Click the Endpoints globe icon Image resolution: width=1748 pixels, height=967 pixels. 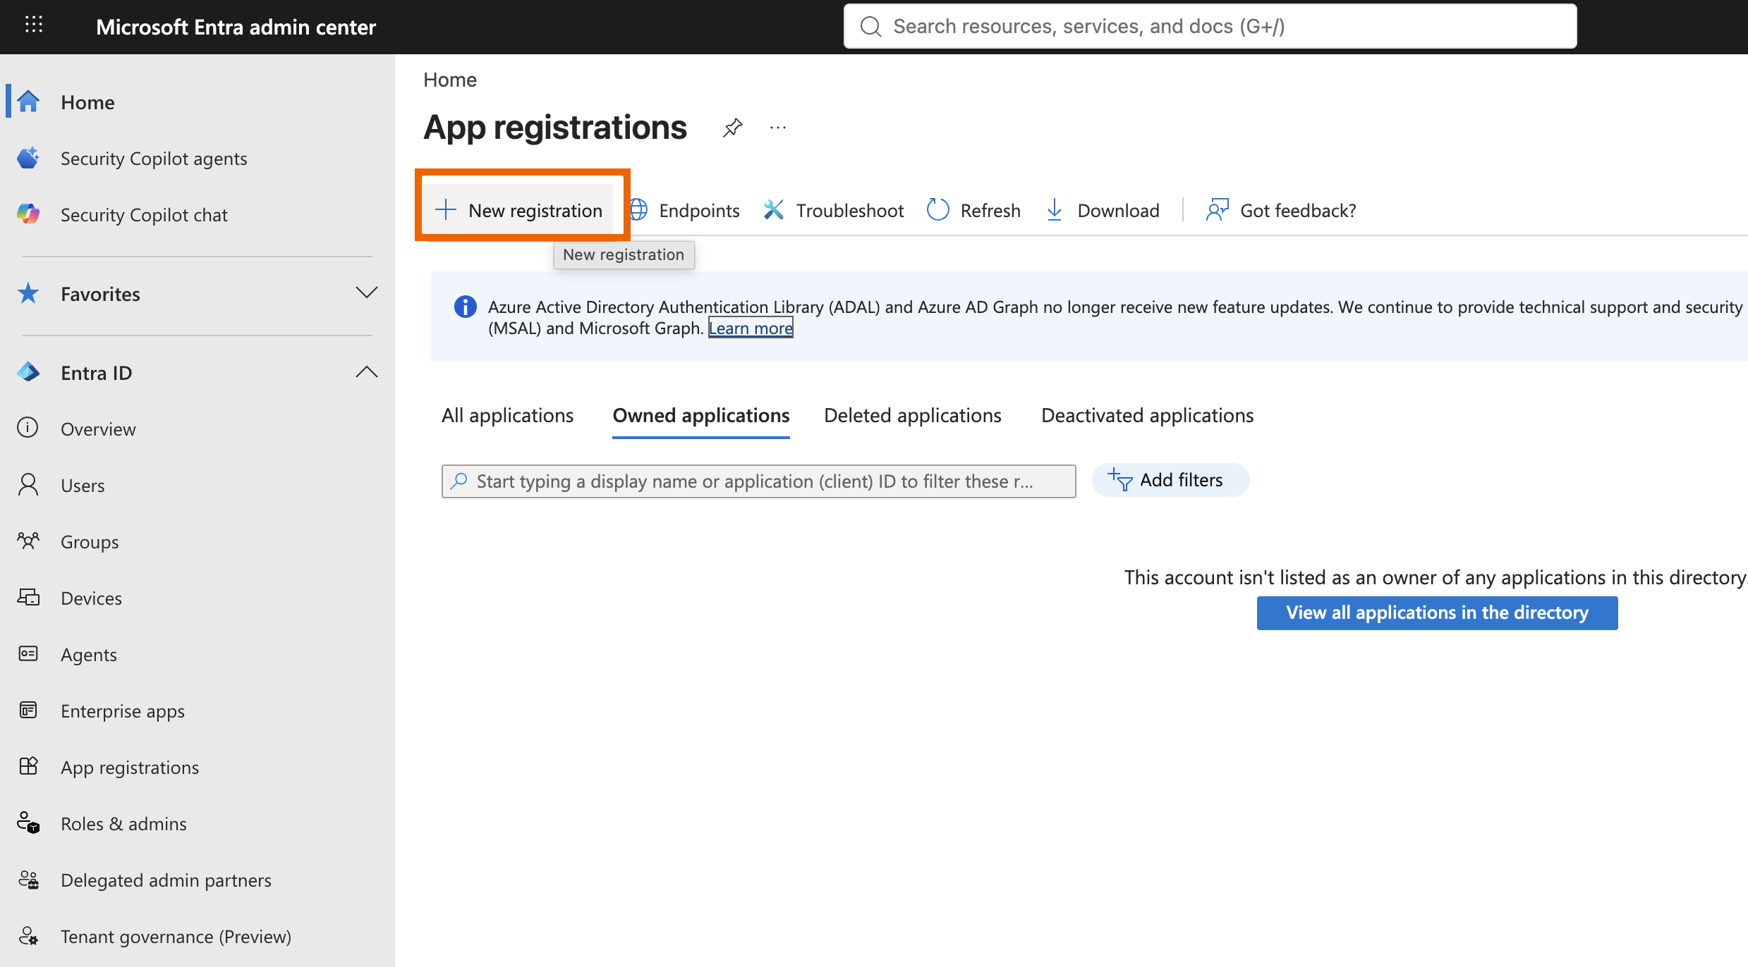[638, 210]
